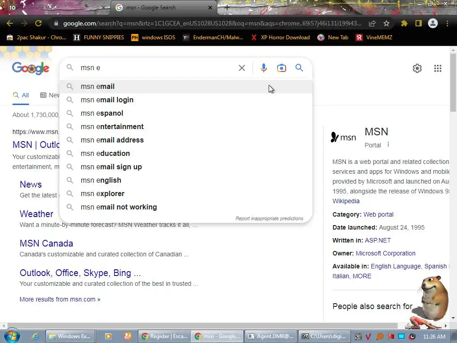457x343 pixels.
Task: Click Report inappropriate predictions
Action: [x=269, y=218]
